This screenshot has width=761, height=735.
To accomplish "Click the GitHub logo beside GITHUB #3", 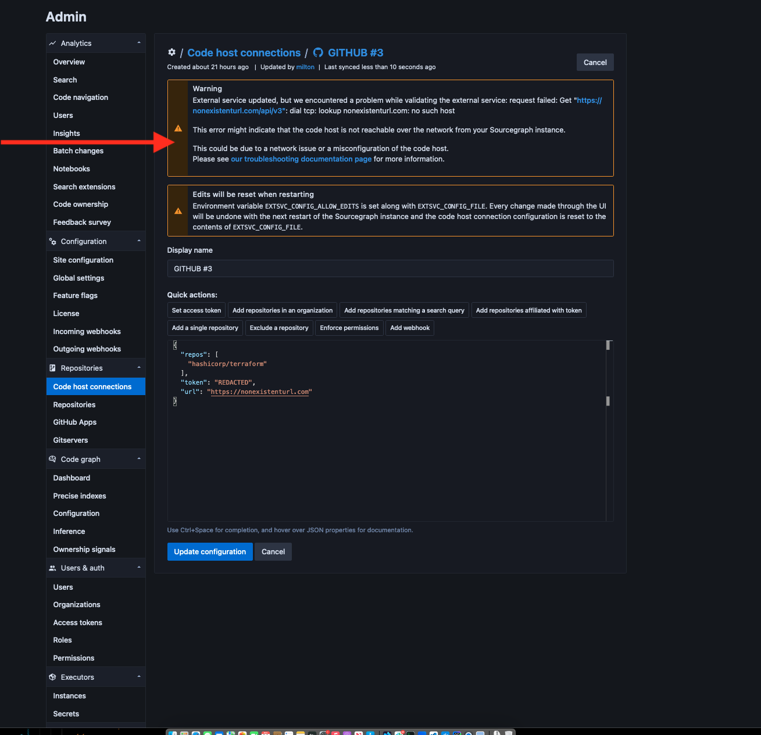I will (x=318, y=53).
